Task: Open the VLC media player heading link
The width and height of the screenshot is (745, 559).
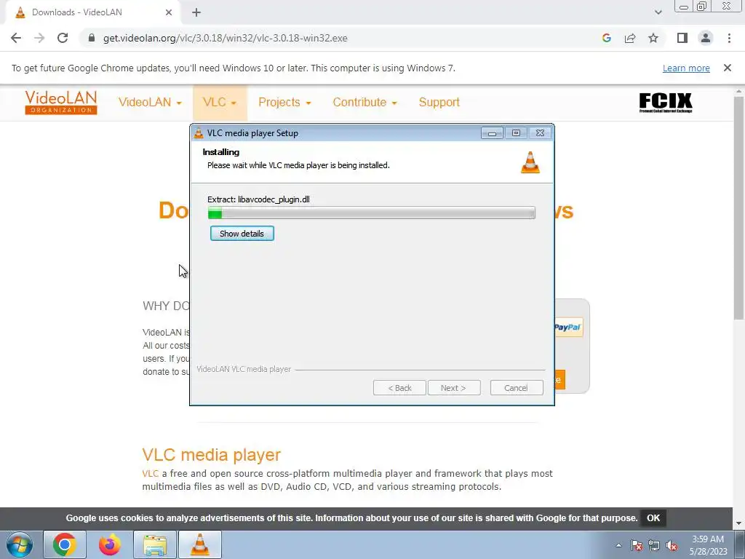Action: (212, 455)
